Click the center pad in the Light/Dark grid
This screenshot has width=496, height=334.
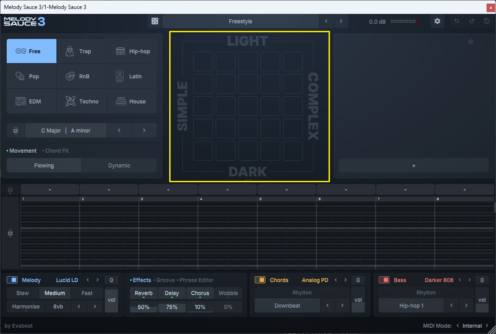coord(248,106)
